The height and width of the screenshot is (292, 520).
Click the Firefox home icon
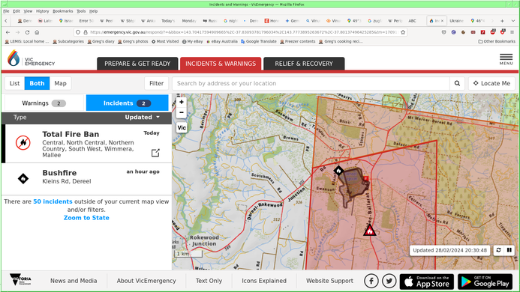click(x=37, y=32)
